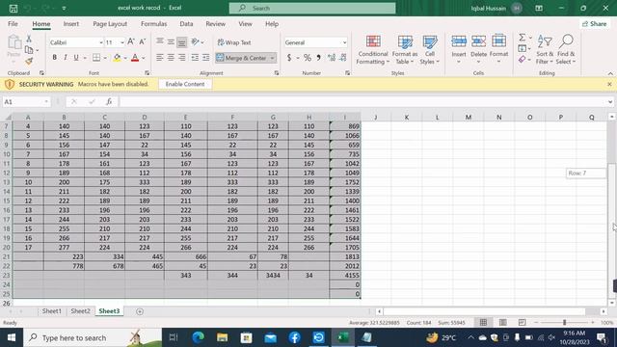Toggle Italic formatting
The width and height of the screenshot is (617, 347).
tap(66, 58)
